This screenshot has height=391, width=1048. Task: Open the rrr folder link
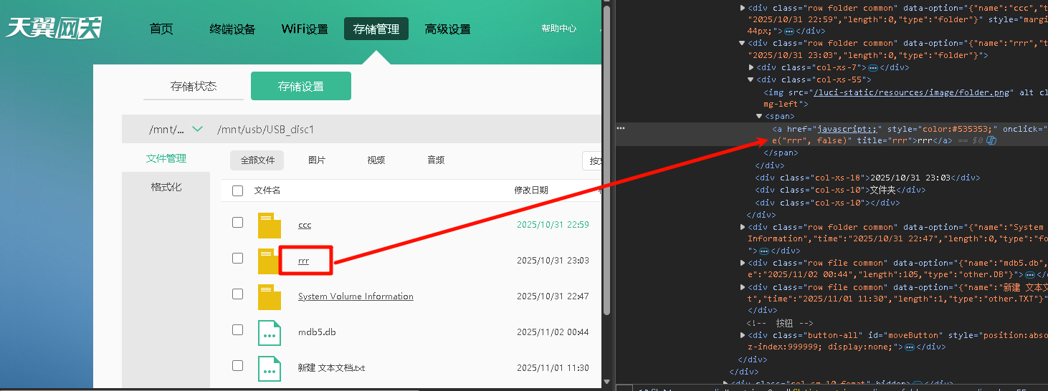pyautogui.click(x=303, y=261)
